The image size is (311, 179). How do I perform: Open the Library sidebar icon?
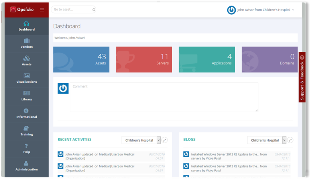(x=26, y=93)
